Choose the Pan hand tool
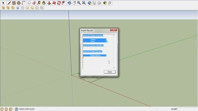 pos(74,3)
